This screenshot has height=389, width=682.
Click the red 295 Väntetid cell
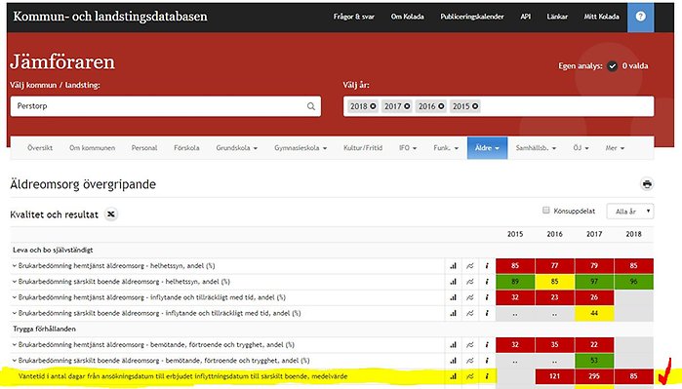point(594,376)
